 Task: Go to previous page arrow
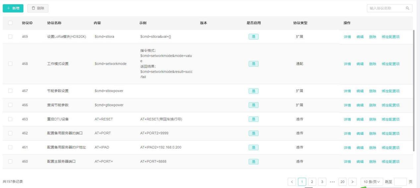292,182
